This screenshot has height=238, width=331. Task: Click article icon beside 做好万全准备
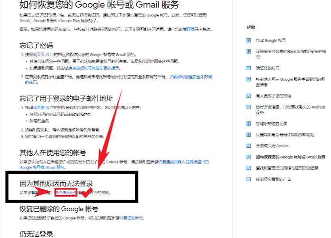(x=249, y=107)
